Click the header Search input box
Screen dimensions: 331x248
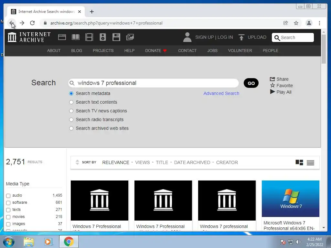[293, 37]
